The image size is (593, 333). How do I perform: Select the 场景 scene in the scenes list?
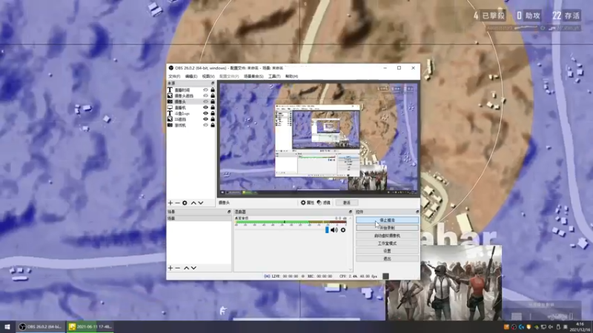[199, 218]
